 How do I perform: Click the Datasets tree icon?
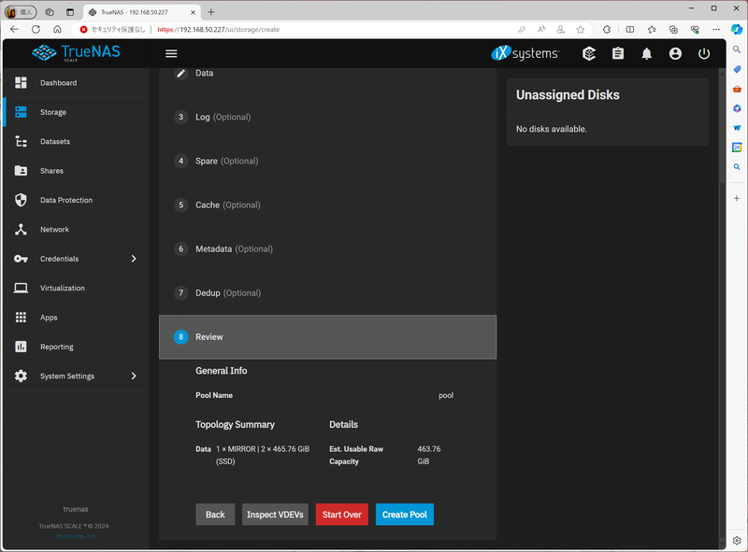[21, 142]
